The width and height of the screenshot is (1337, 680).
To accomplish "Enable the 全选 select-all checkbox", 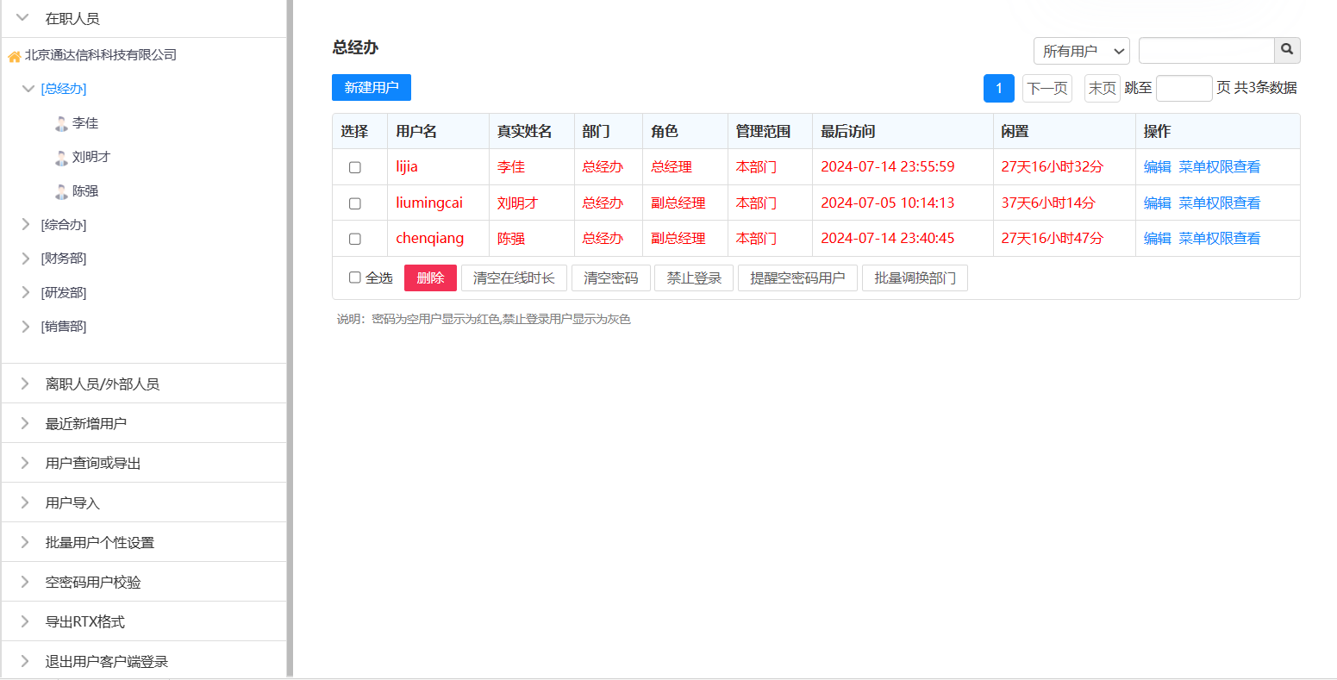I will pos(354,278).
